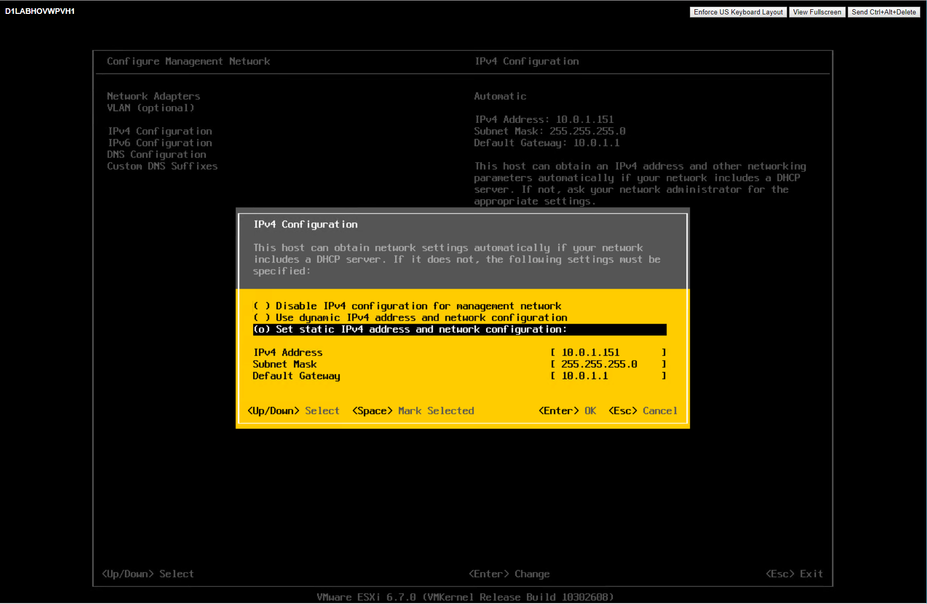927x604 pixels.
Task: Select VLAN (optional) menu entry
Action: (150, 108)
